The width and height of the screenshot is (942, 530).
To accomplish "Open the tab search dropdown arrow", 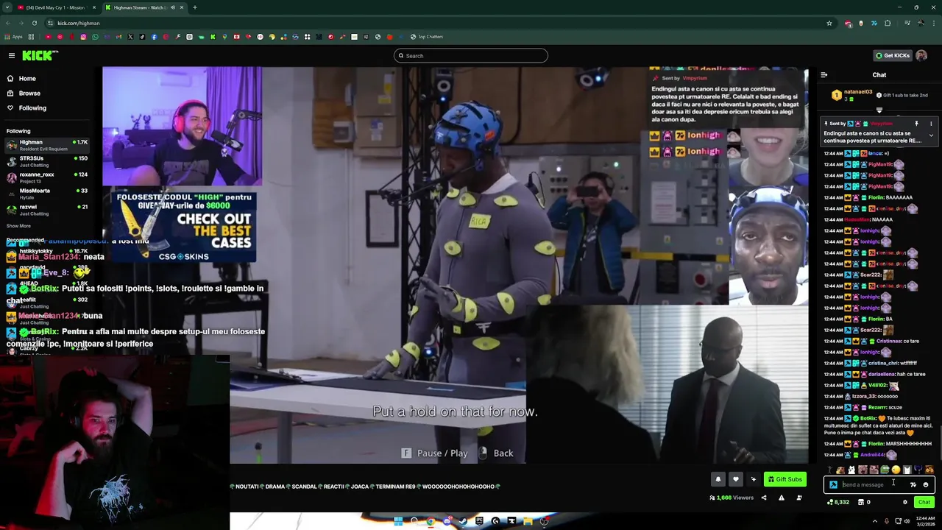I will pos(7,7).
